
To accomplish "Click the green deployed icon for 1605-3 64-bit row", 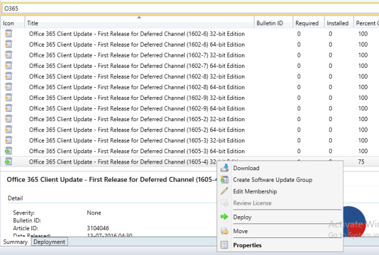I will click(8, 151).
